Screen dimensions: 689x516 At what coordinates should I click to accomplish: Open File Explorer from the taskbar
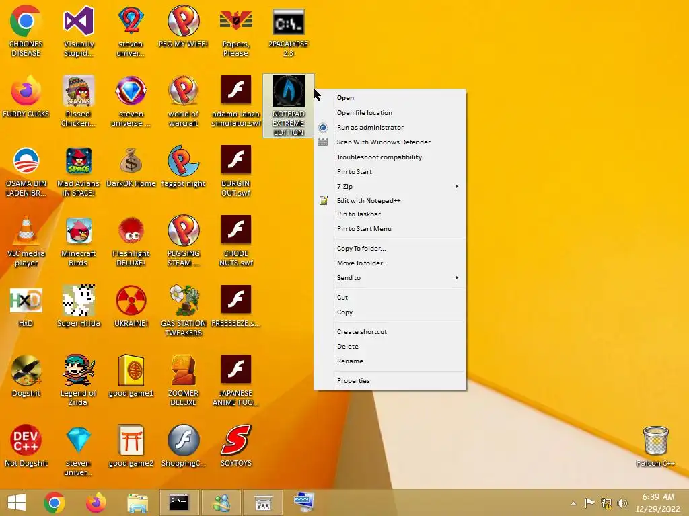pos(137,503)
